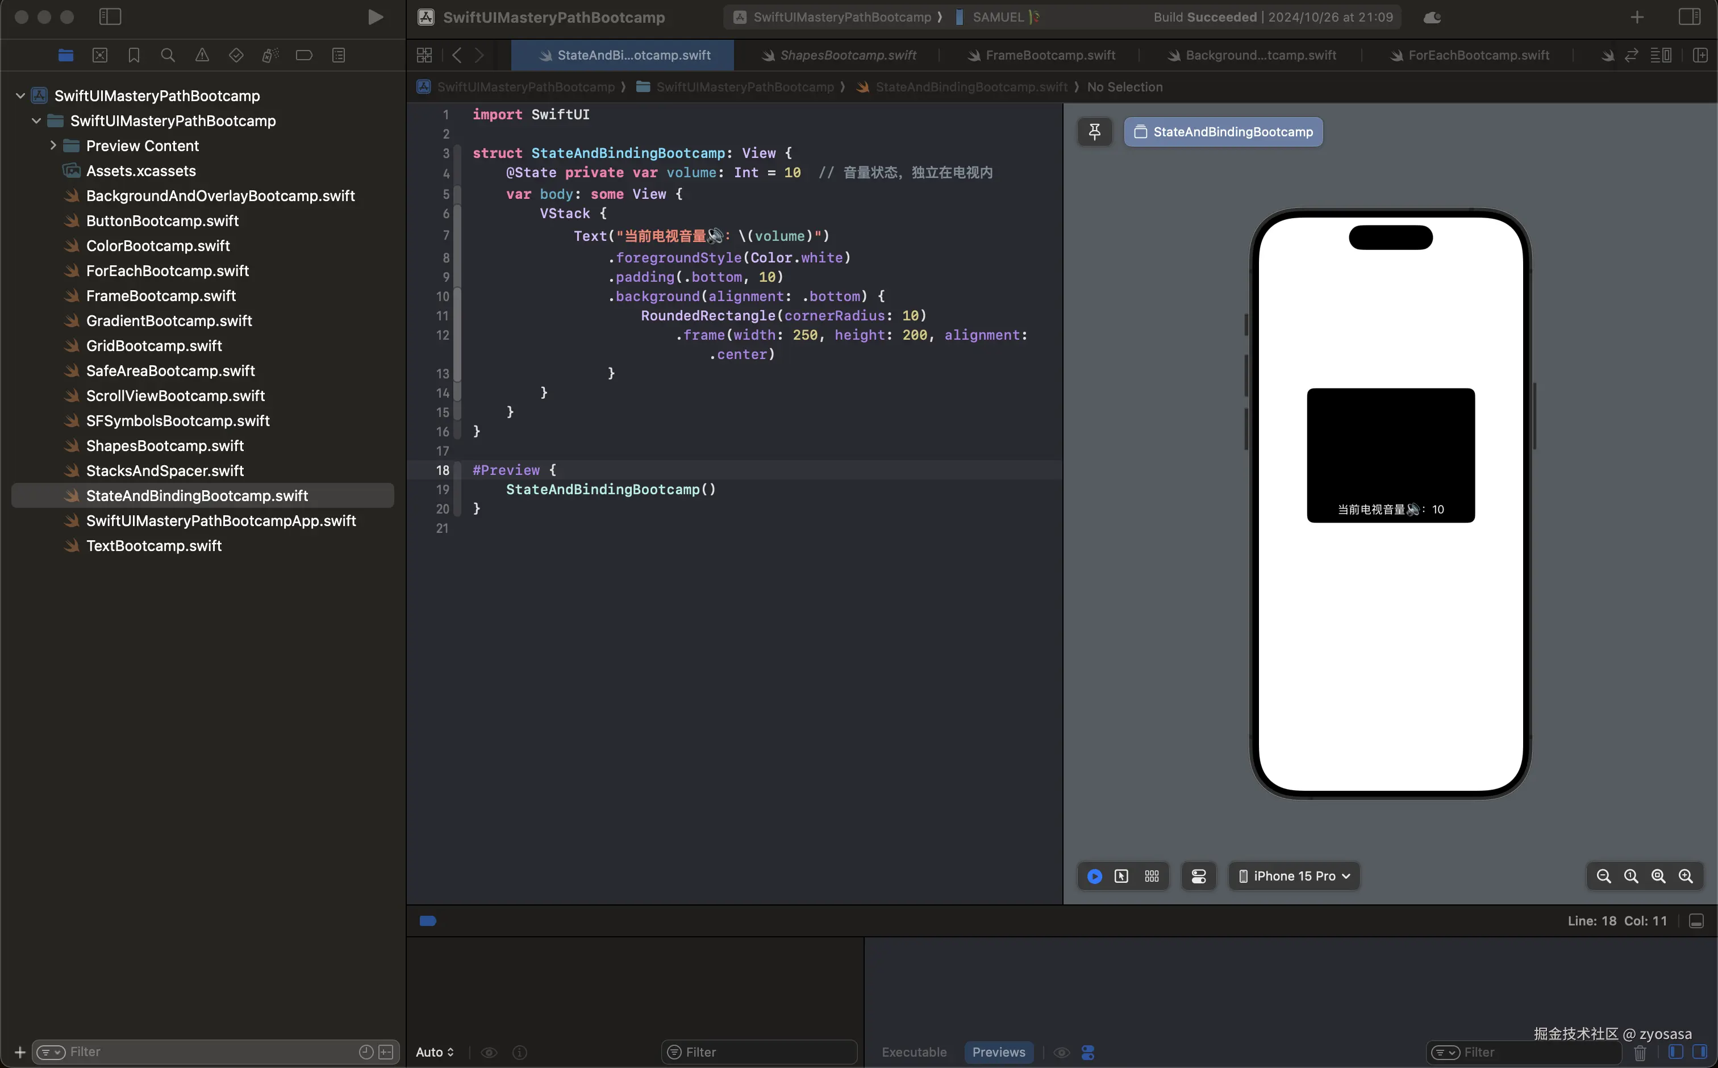
Task: Open canvas device settings button
Action: pyautogui.click(x=1199, y=876)
